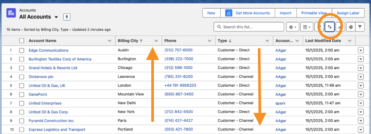Expand the Billing City column menu
This screenshot has height=134, width=371.
point(156,40)
